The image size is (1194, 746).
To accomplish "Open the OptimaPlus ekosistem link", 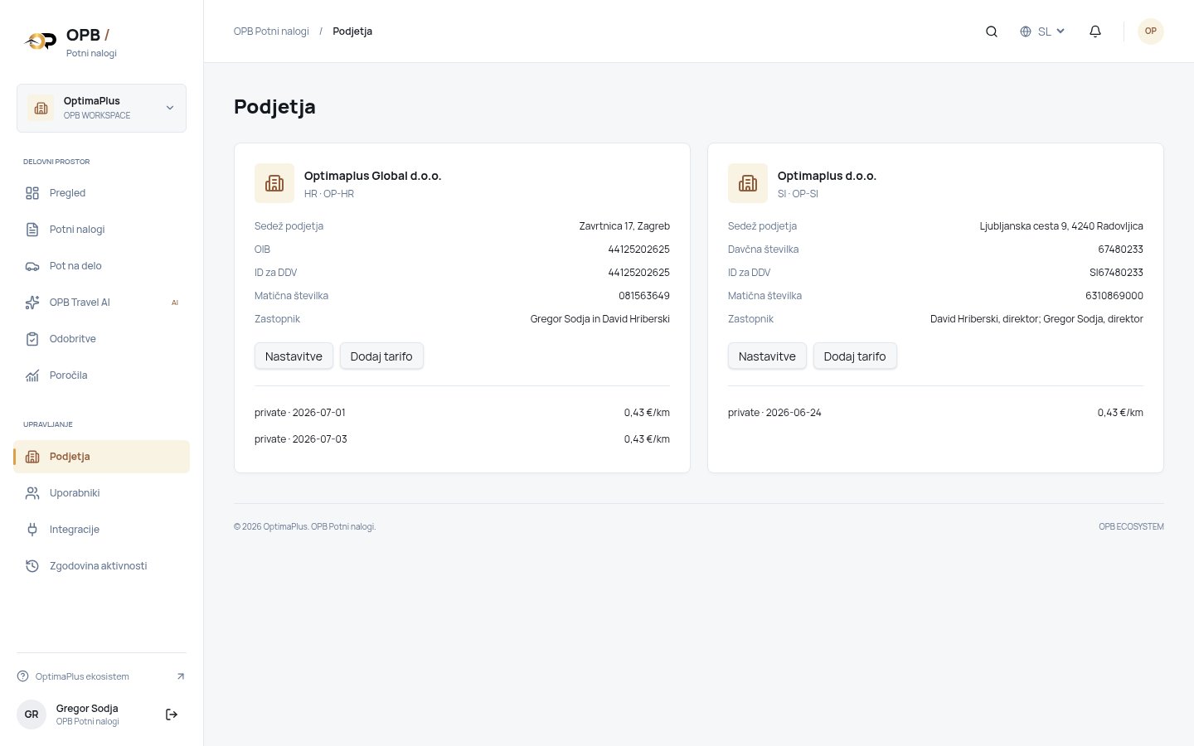I will 101,676.
